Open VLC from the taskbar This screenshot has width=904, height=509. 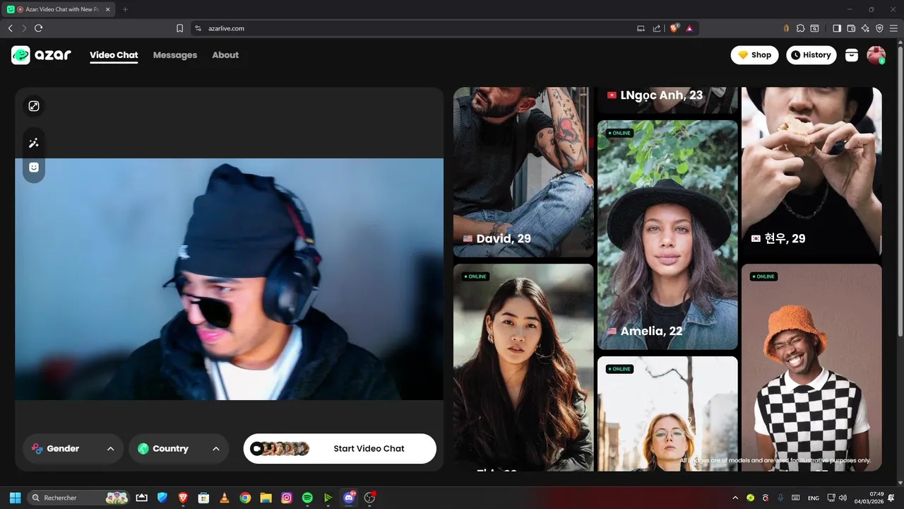[x=225, y=498]
